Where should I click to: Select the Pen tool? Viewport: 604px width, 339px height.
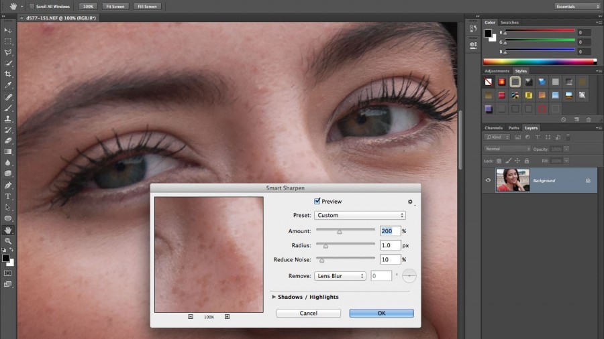pos(7,186)
